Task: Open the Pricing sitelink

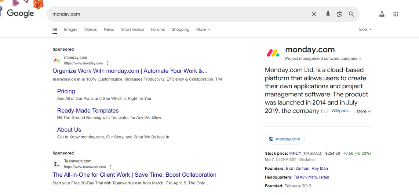Action: [x=66, y=91]
